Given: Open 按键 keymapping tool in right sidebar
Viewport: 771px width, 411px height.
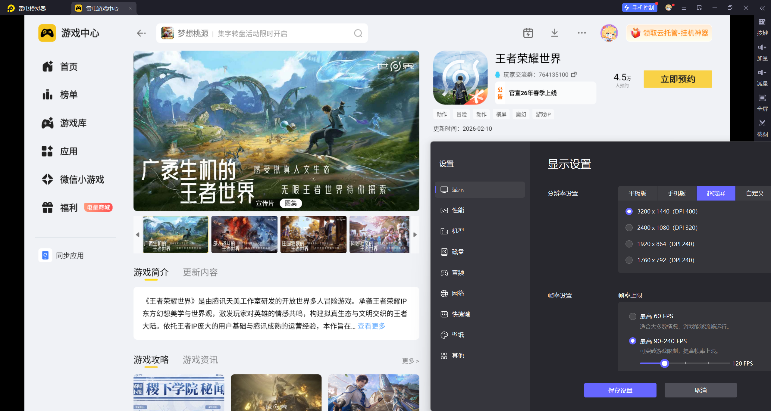Looking at the screenshot, I should pos(762,27).
